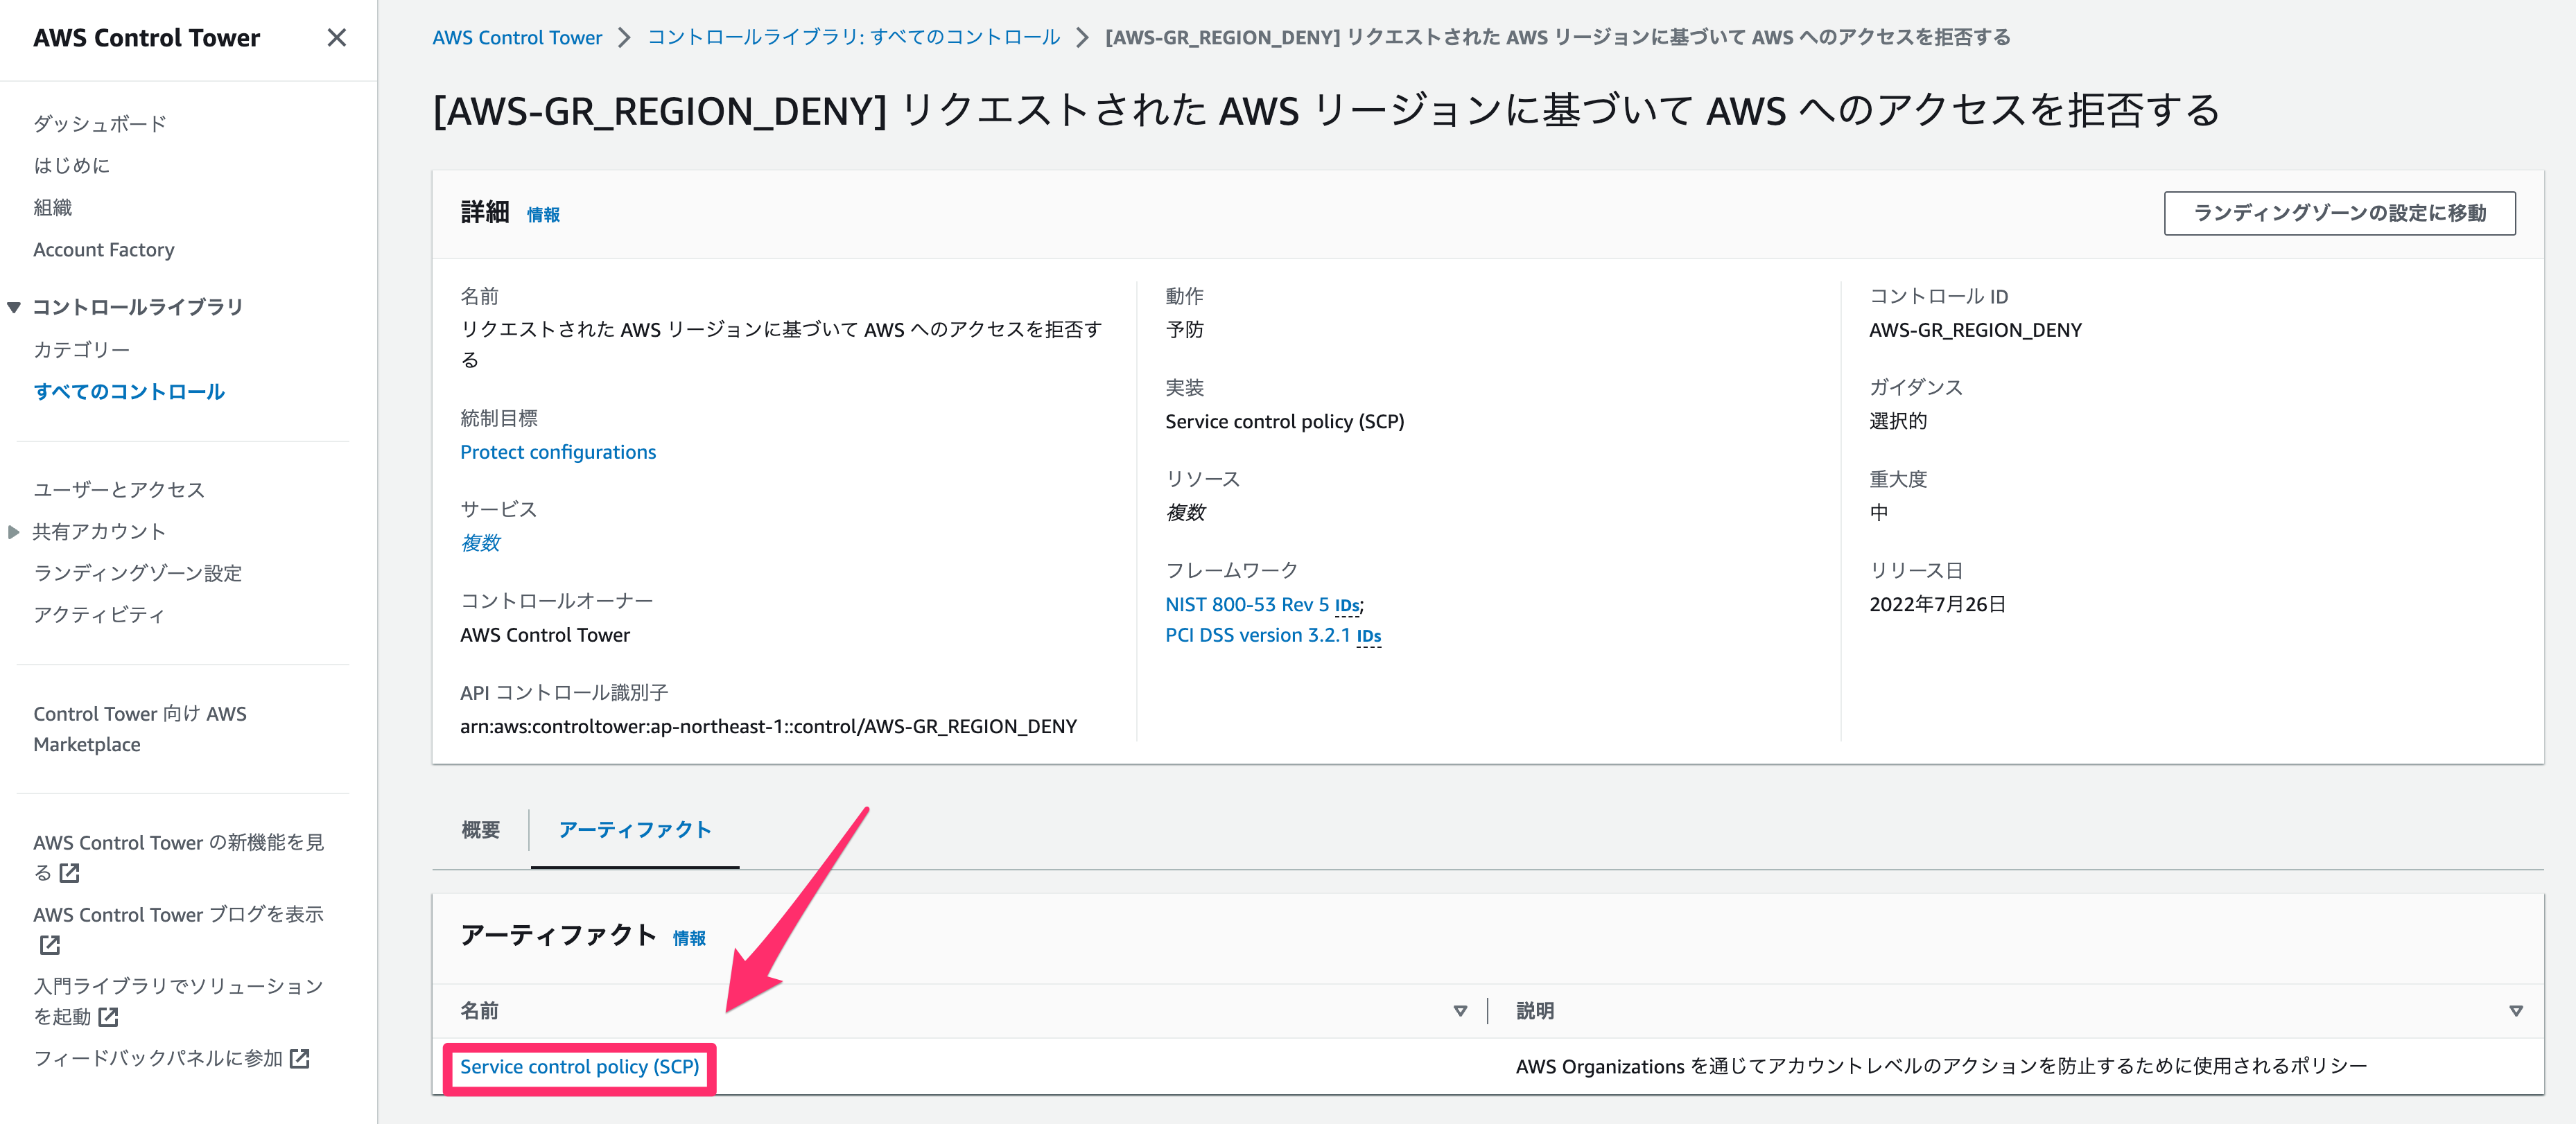Open Protect configurations control objective link
The width and height of the screenshot is (2576, 1124).
point(558,452)
